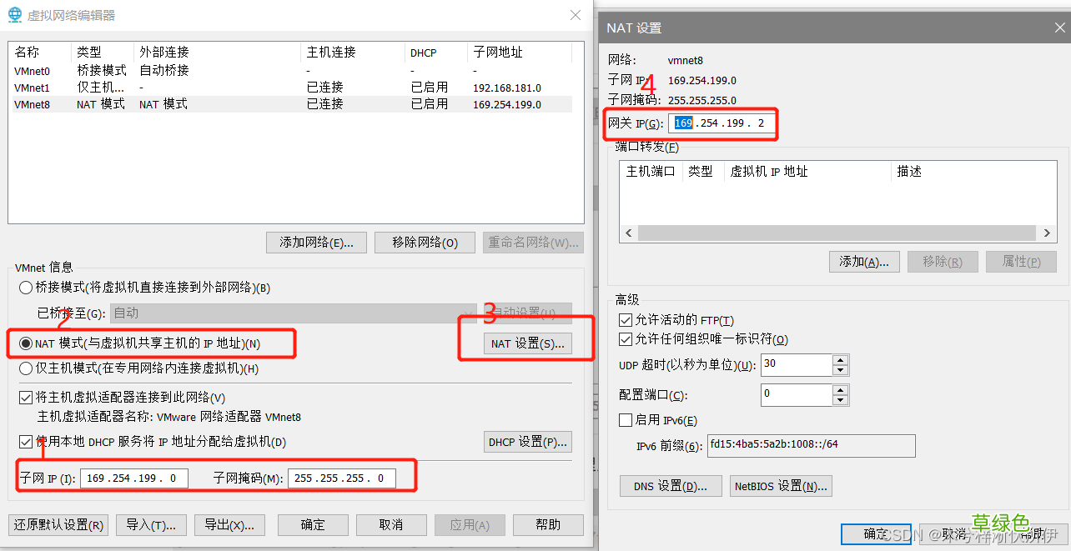Screen dimensions: 1071x551
Task: Click 还原默认设置 to restore defaults
Action: [x=58, y=525]
